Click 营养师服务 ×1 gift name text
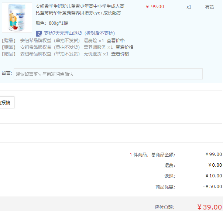Viewport: 223px width, 211px height. (98, 47)
